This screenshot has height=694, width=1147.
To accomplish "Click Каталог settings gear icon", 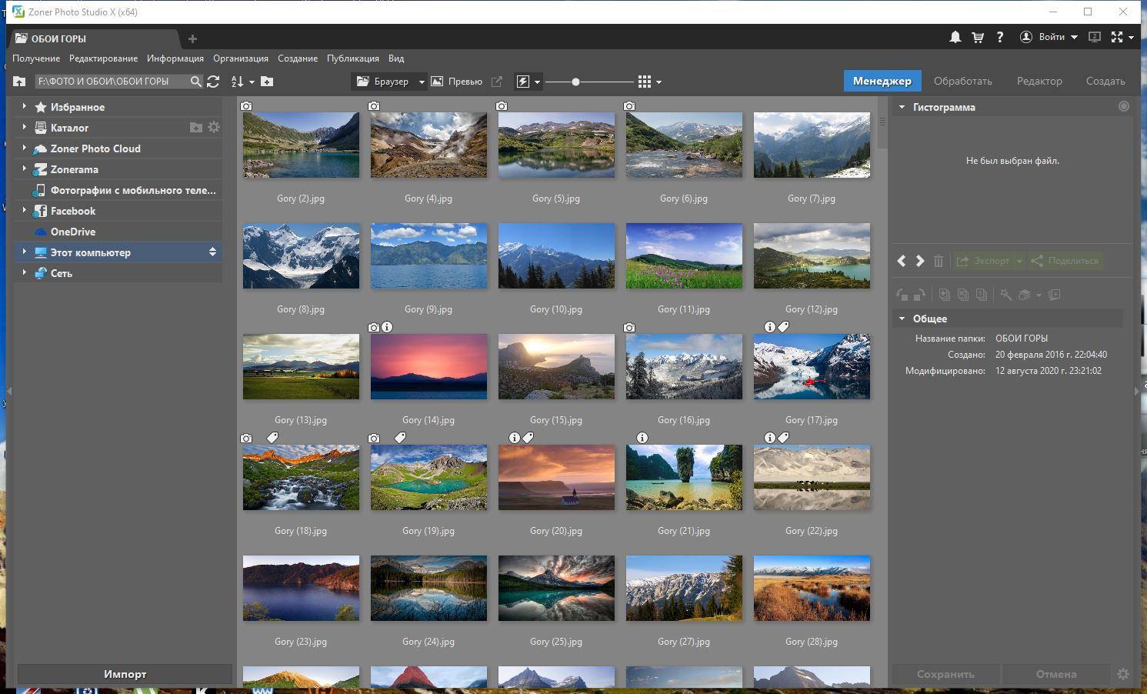I will tap(214, 127).
